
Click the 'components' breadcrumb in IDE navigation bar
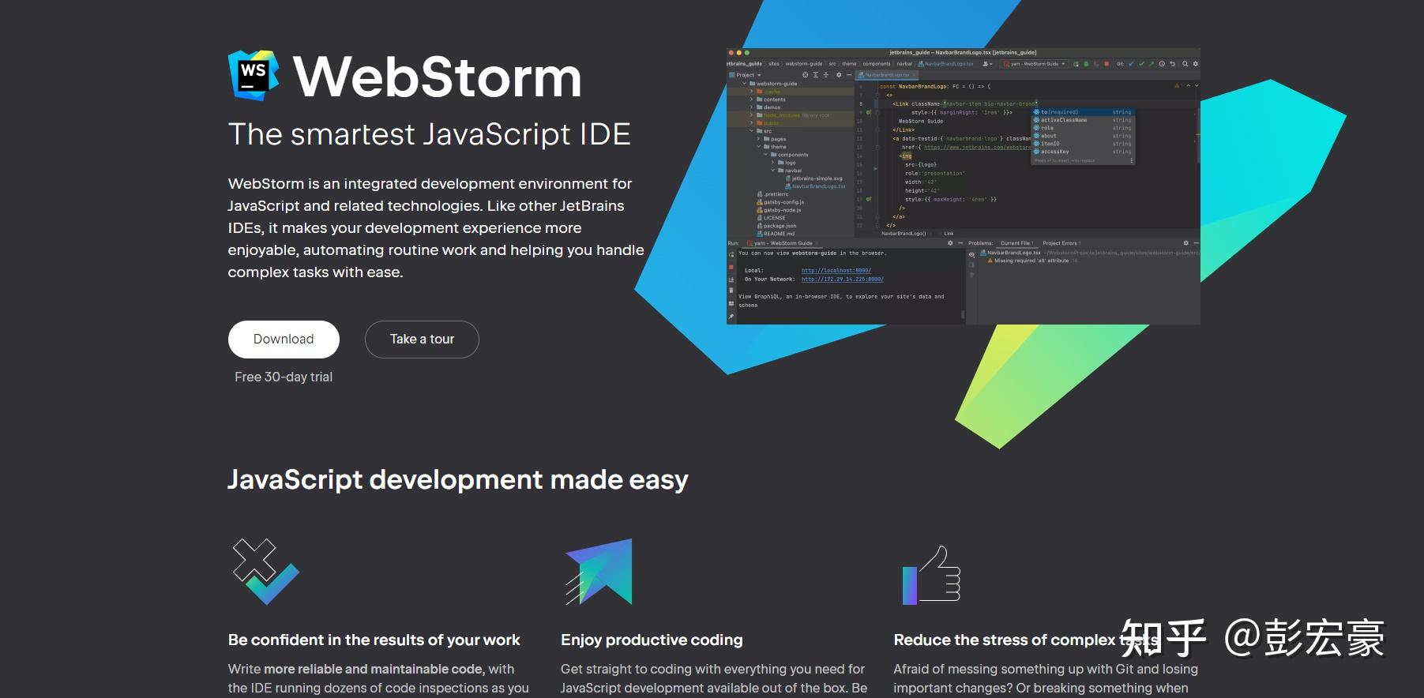877,64
